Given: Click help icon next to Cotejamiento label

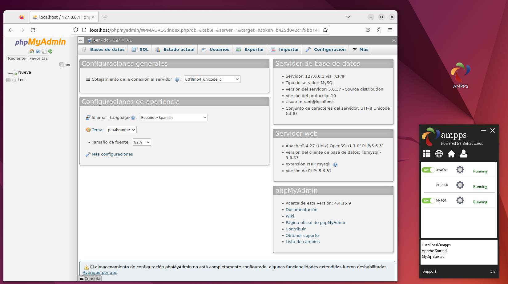Looking at the screenshot, I should click(177, 79).
